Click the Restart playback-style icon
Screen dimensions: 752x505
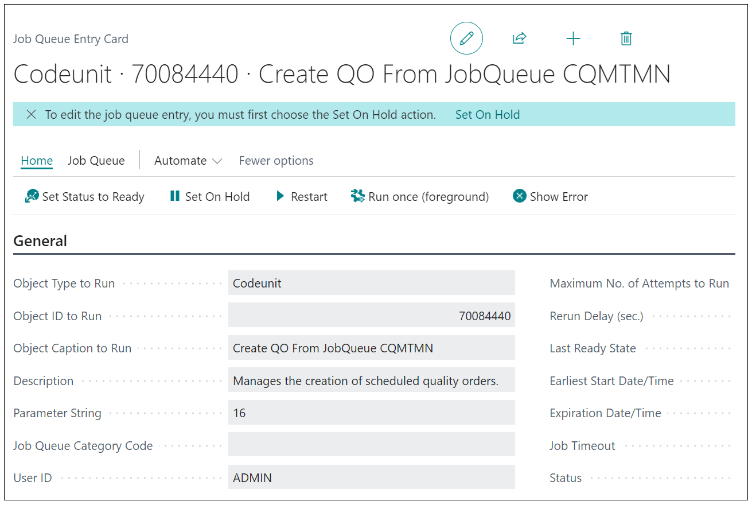click(280, 196)
